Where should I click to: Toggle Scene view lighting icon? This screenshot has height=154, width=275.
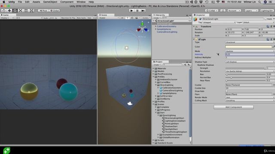tap(128, 18)
